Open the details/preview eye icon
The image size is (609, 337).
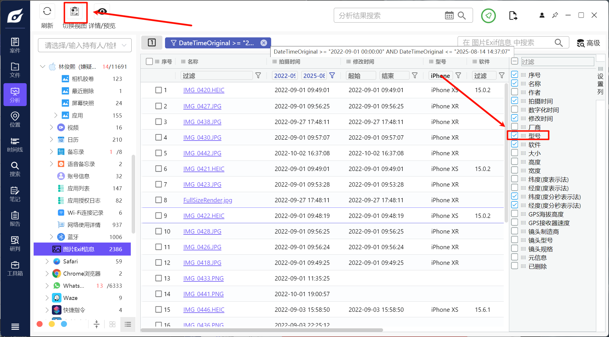point(102,12)
